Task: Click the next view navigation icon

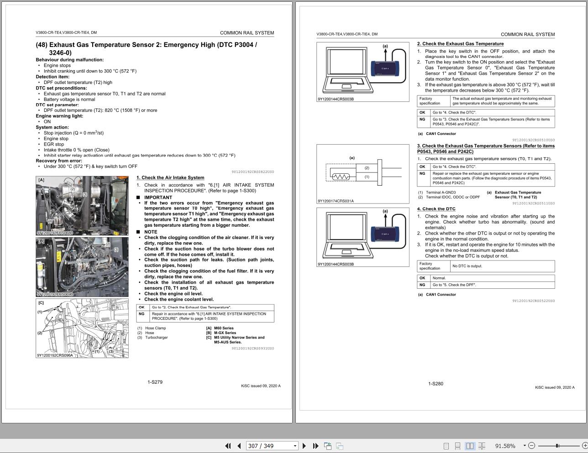Action: click(340, 446)
